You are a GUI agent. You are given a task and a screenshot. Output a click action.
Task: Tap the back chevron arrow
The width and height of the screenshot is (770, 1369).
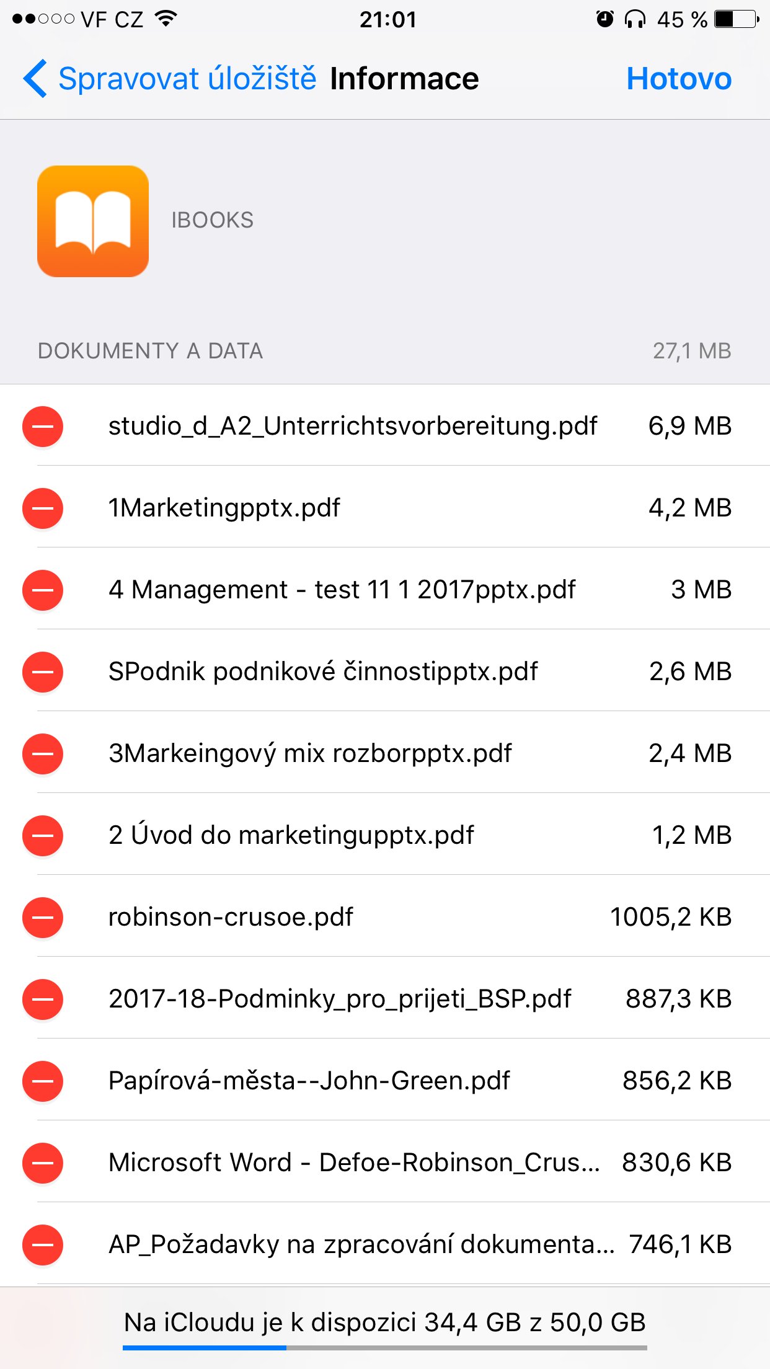pyautogui.click(x=35, y=79)
